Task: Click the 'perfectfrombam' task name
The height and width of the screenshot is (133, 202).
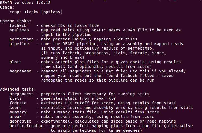Action: tap(27, 126)
